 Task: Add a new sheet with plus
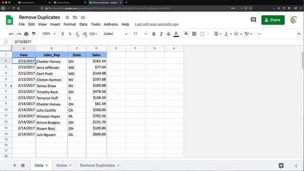(15, 165)
